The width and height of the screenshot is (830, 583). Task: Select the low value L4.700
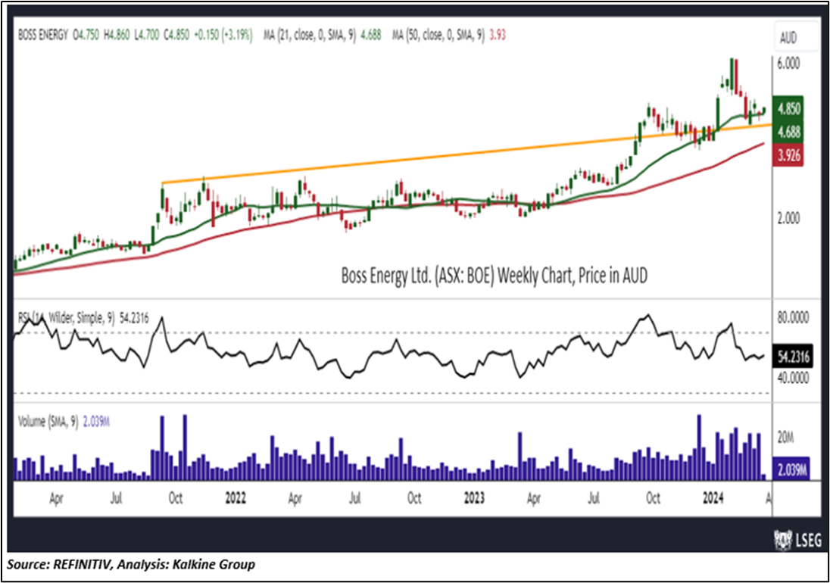[x=146, y=35]
